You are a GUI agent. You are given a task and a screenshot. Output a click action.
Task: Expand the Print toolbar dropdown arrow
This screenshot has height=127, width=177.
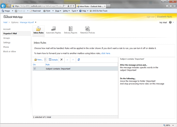click(53, 11)
